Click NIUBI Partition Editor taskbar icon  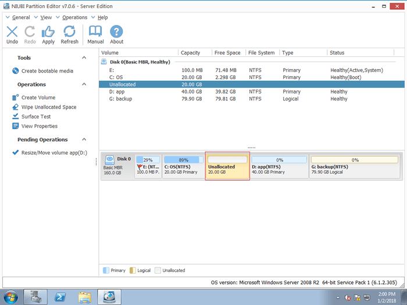click(109, 297)
